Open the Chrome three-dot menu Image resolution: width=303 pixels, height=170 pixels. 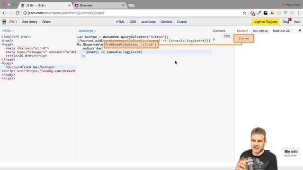tap(299, 13)
